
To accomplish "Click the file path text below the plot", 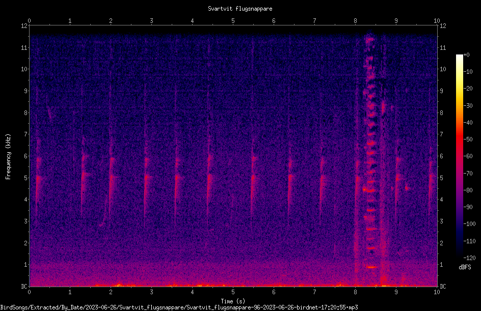I will pyautogui.click(x=179, y=307).
